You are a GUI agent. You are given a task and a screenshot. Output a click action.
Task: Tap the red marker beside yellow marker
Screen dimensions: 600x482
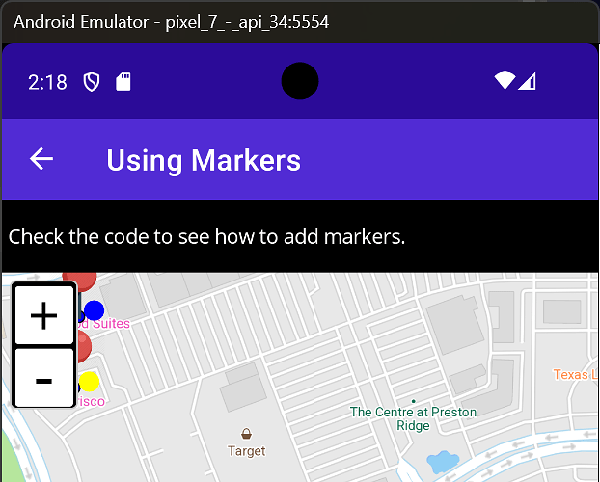(x=83, y=345)
